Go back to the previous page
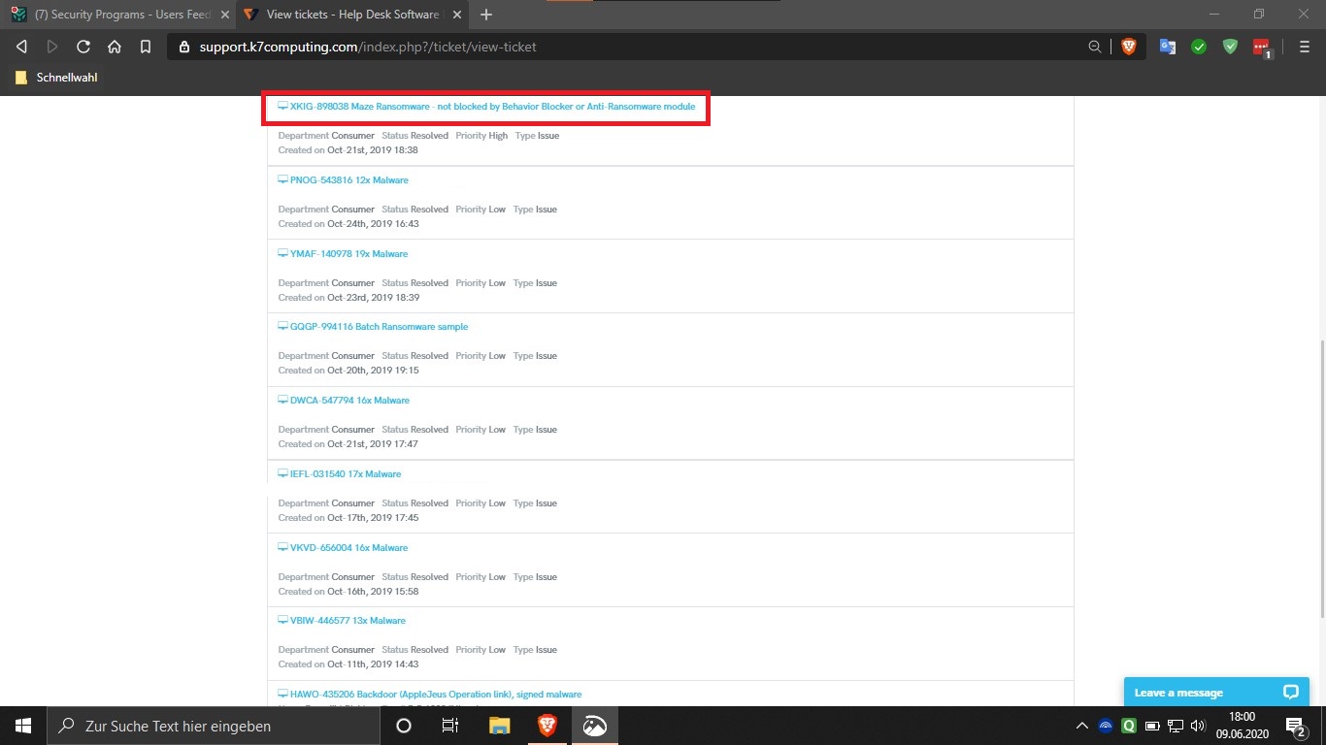This screenshot has width=1326, height=745. 21,47
